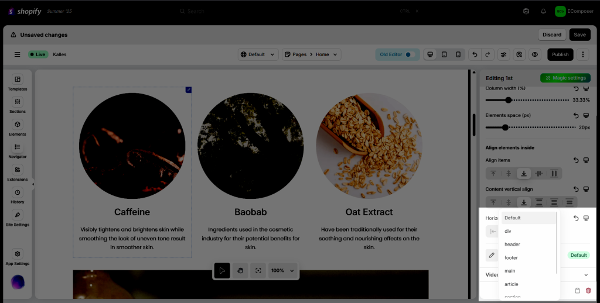Click the undo arrow in toolbar
This screenshot has height=303, width=600.
click(475, 54)
